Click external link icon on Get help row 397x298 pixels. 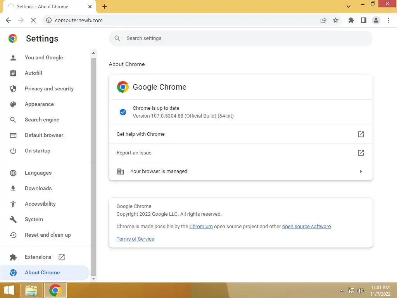[x=361, y=134]
